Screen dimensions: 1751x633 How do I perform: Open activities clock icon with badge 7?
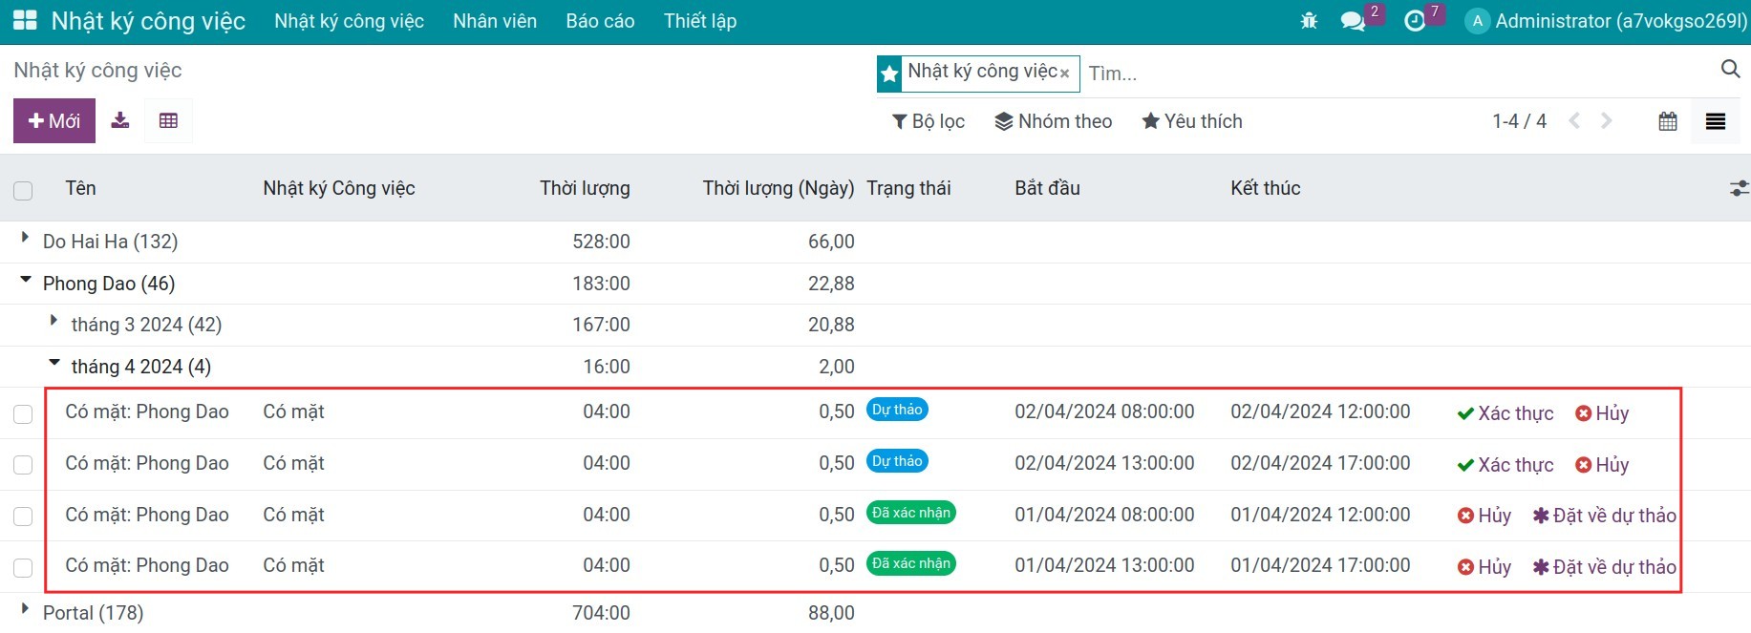coord(1415,21)
